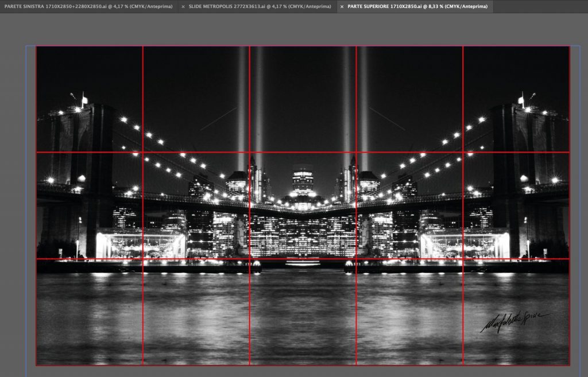Close the PARTE SUPERIORE document tab

[342, 6]
